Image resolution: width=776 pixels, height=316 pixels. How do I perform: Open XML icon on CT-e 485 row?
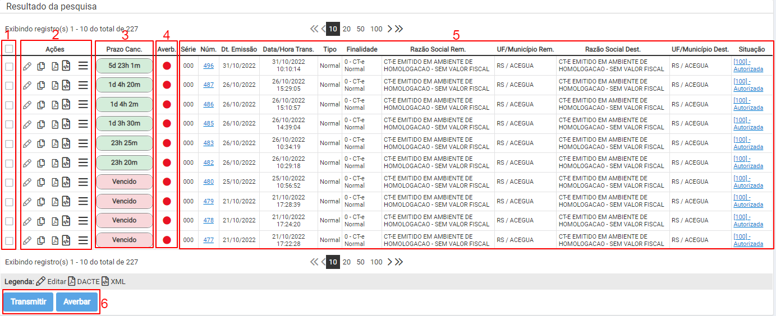66,124
